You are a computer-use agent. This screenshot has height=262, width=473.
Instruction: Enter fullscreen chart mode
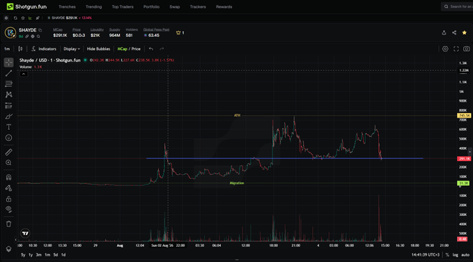(456, 49)
